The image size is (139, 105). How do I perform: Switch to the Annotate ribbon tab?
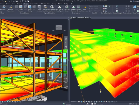[19, 4]
